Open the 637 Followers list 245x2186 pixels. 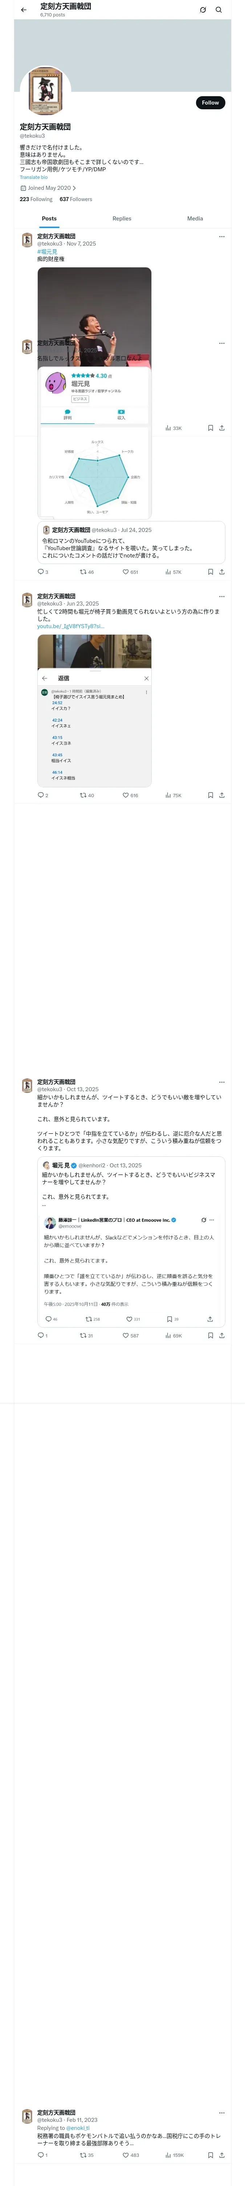pos(76,199)
